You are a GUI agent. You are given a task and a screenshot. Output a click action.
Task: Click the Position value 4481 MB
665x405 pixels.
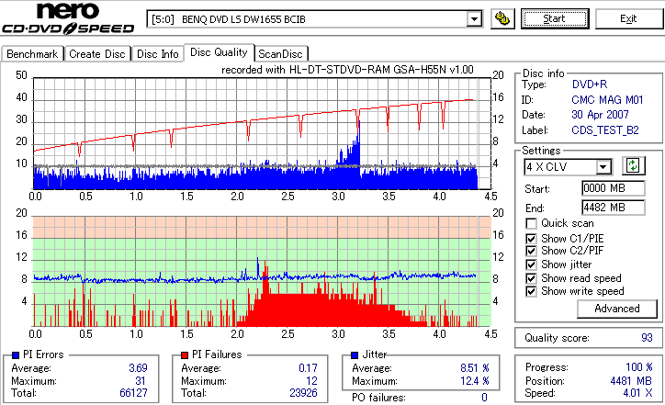(x=631, y=381)
